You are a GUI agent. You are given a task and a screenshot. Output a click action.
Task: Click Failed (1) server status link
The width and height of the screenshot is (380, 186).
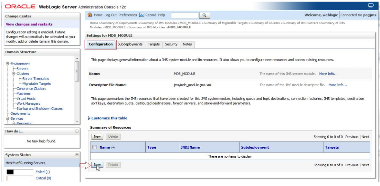click(43, 172)
